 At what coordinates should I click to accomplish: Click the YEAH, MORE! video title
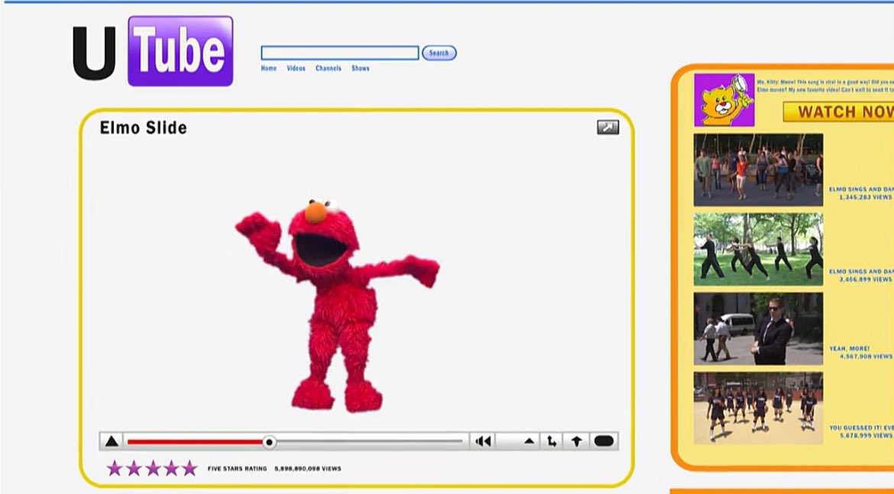pyautogui.click(x=850, y=348)
